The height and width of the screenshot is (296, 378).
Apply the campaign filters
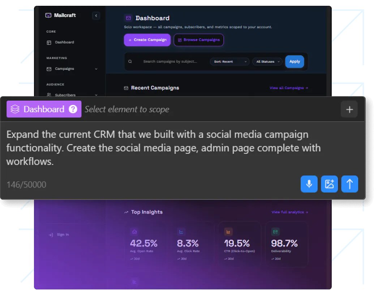(x=295, y=62)
